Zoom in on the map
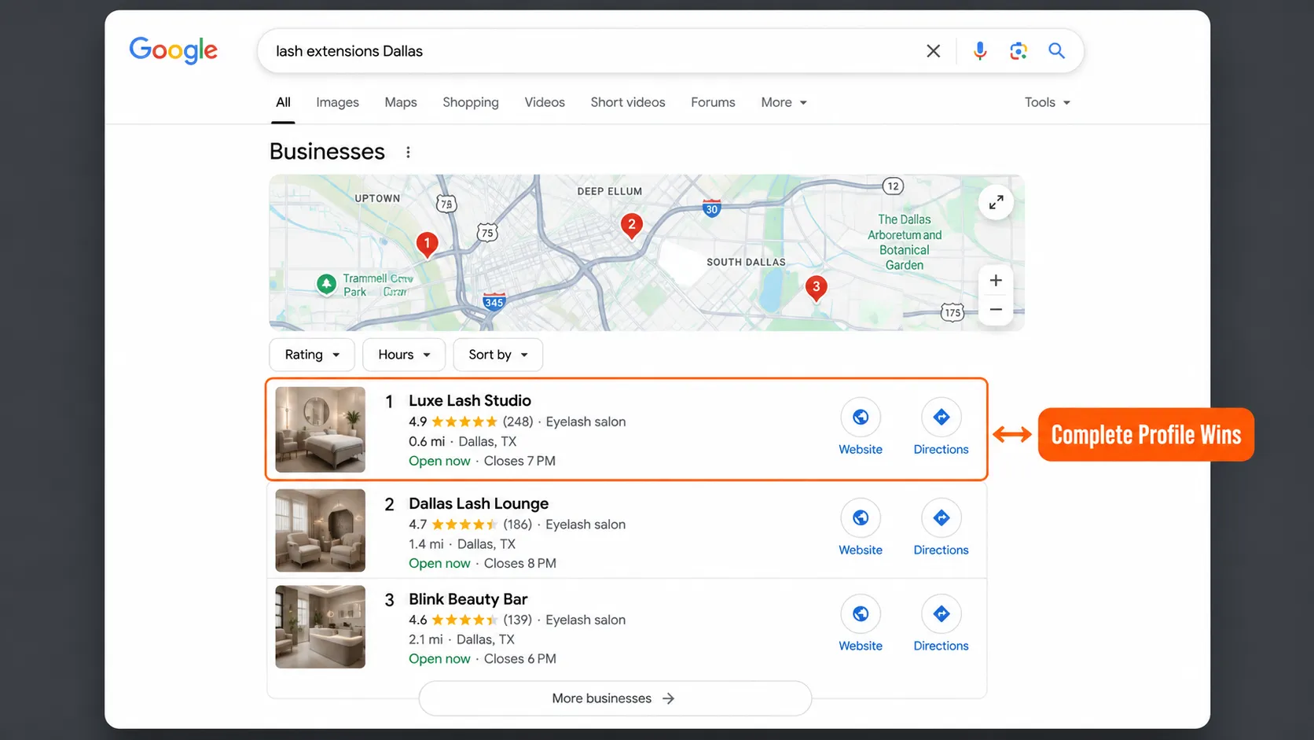Viewport: 1314px width, 740px height. [x=996, y=281]
